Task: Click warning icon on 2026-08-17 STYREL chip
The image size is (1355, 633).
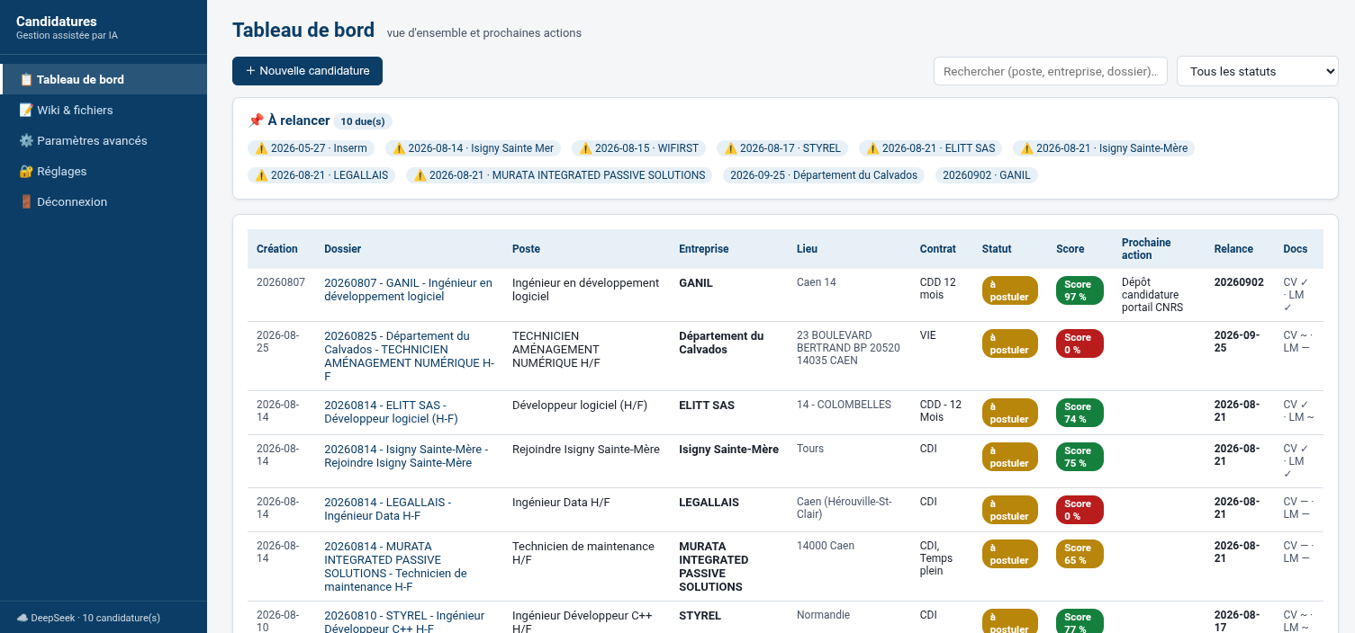Action: pos(731,148)
